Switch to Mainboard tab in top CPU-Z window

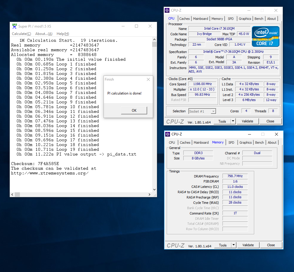pos(201,19)
